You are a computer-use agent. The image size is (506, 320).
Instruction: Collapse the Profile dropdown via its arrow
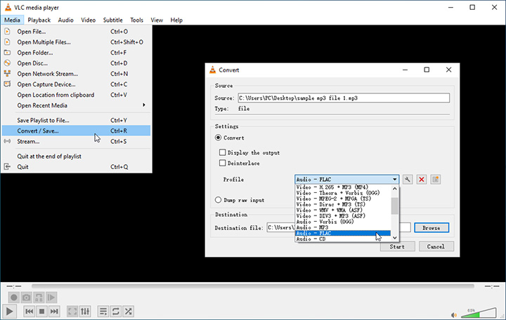[x=394, y=180]
